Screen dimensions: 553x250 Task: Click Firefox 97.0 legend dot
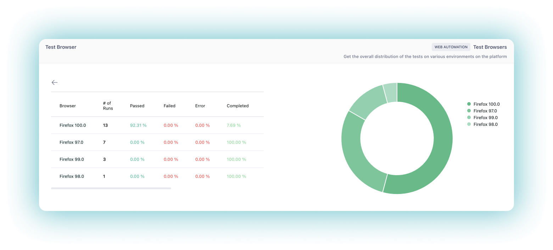pos(469,111)
